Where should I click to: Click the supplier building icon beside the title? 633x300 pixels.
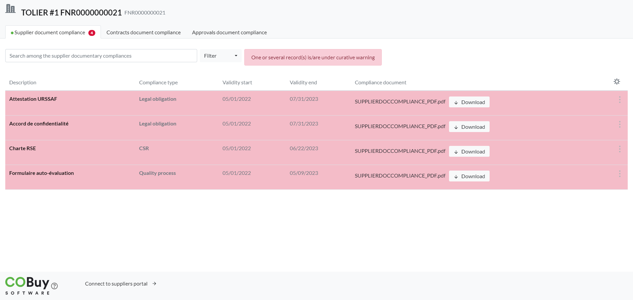tap(11, 9)
